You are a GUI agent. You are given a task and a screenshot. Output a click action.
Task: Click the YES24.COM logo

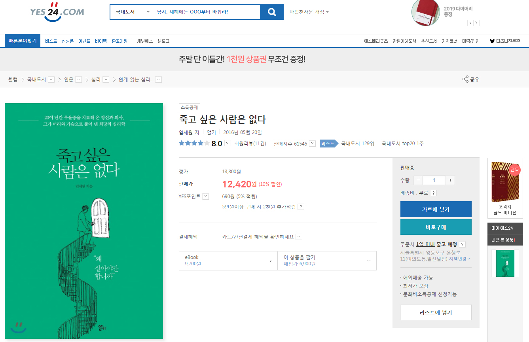(x=57, y=12)
